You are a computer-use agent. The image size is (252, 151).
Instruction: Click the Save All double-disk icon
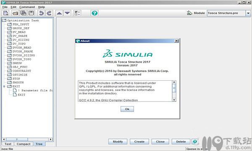23,13
